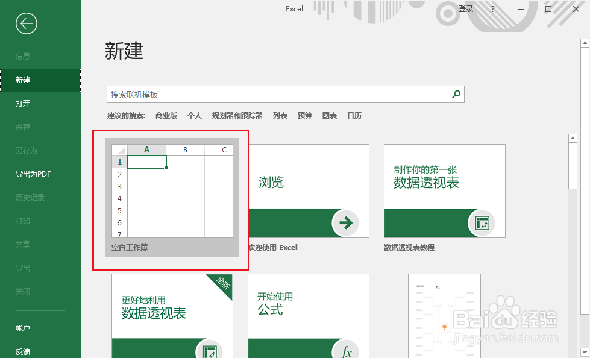Minimize the Excel window
590x358 pixels.
[521, 10]
